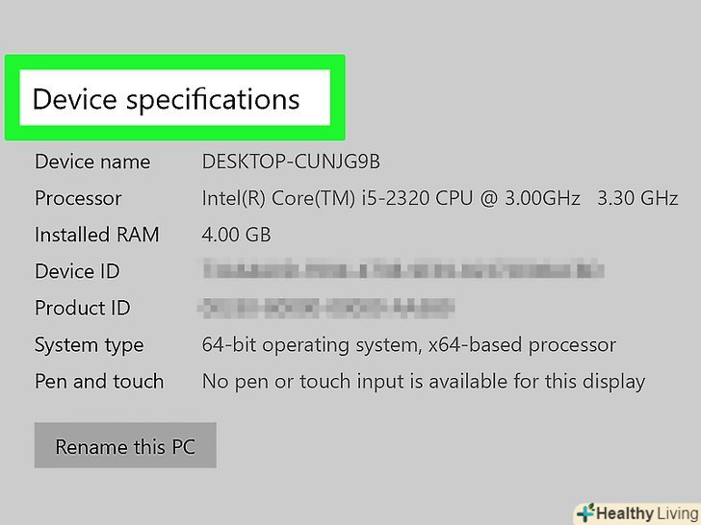Click the System type label

(90, 344)
